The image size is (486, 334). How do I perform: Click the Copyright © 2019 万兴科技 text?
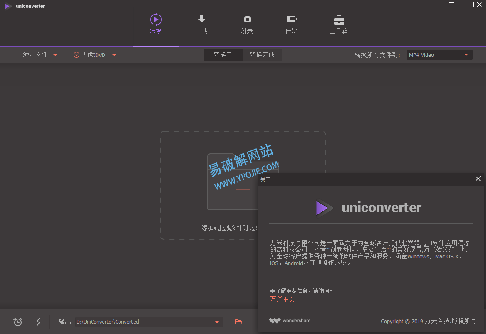click(428, 321)
